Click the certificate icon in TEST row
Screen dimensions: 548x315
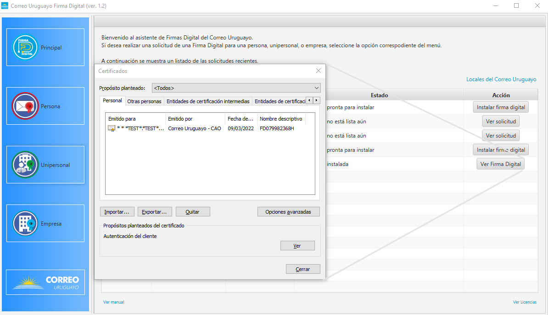[112, 128]
